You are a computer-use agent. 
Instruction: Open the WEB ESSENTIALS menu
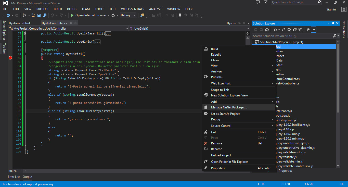click(133, 9)
